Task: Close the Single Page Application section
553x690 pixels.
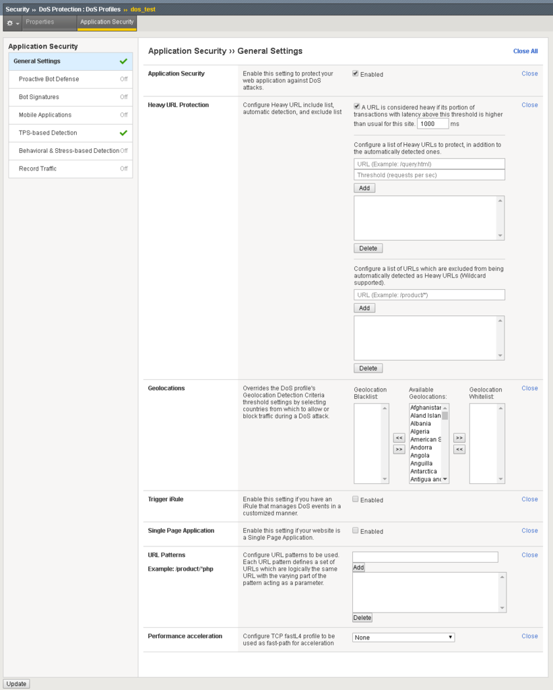Action: (529, 530)
